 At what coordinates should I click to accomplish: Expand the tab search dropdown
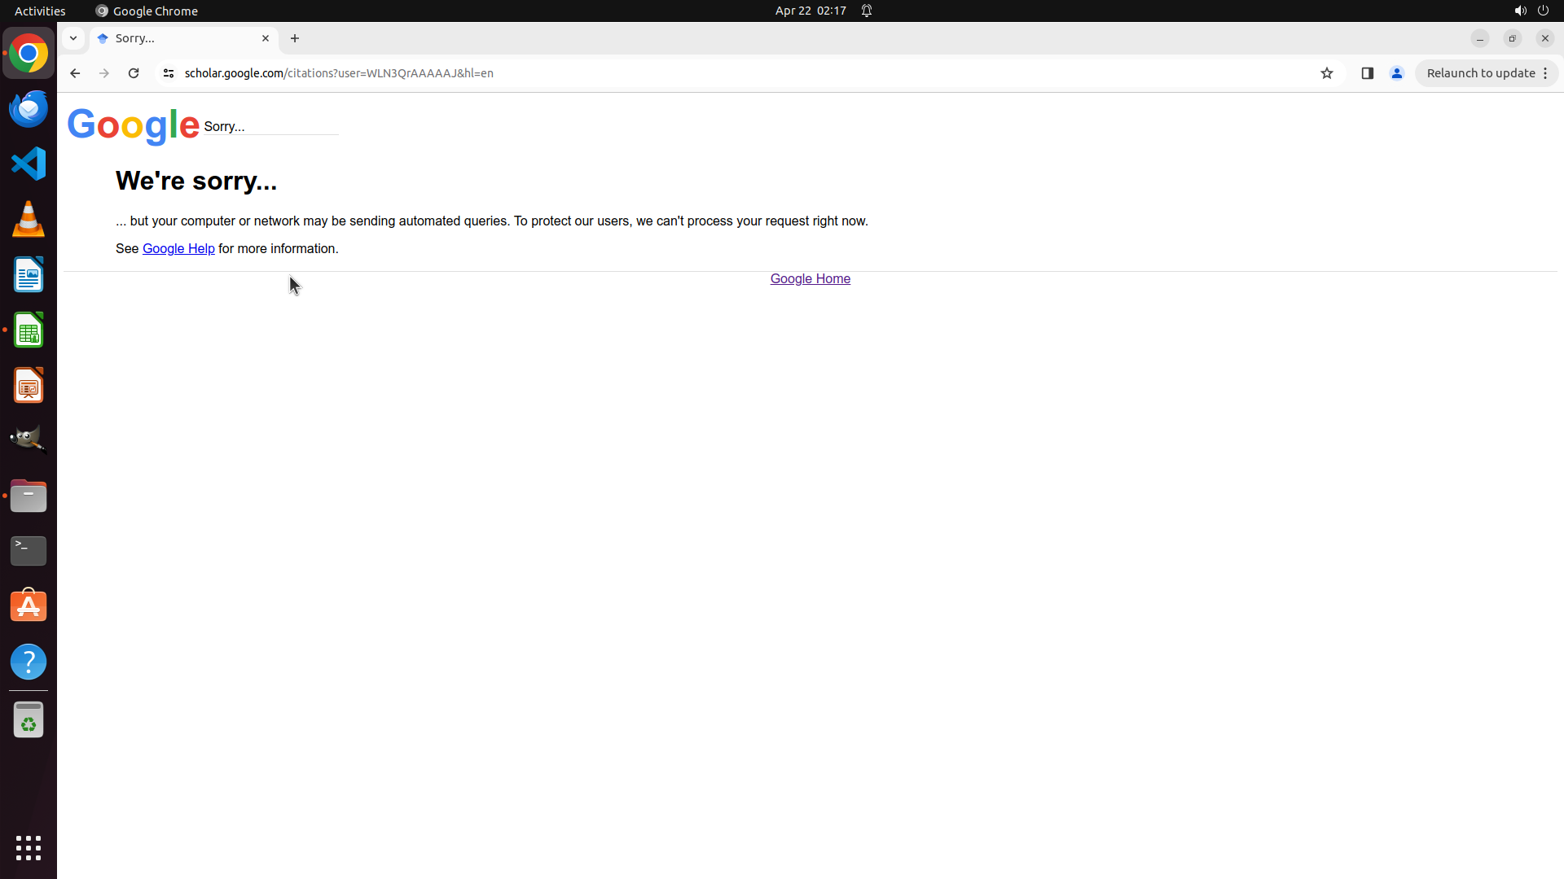click(73, 38)
